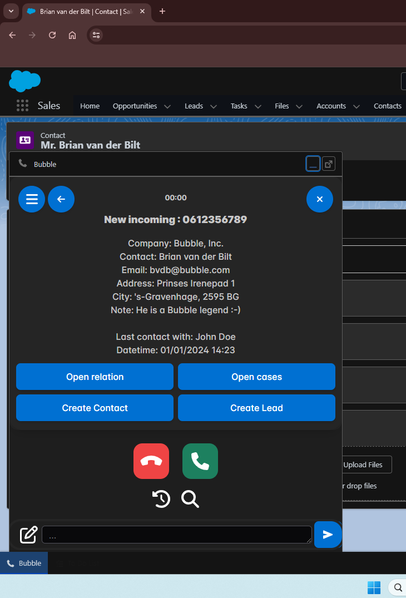This screenshot has height=598, width=406.
Task: Expand the Tasks dropdown chevron
Action: [x=258, y=106]
